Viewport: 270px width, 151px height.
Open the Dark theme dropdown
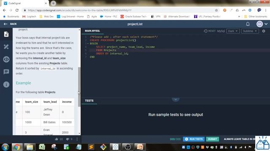click(x=233, y=31)
